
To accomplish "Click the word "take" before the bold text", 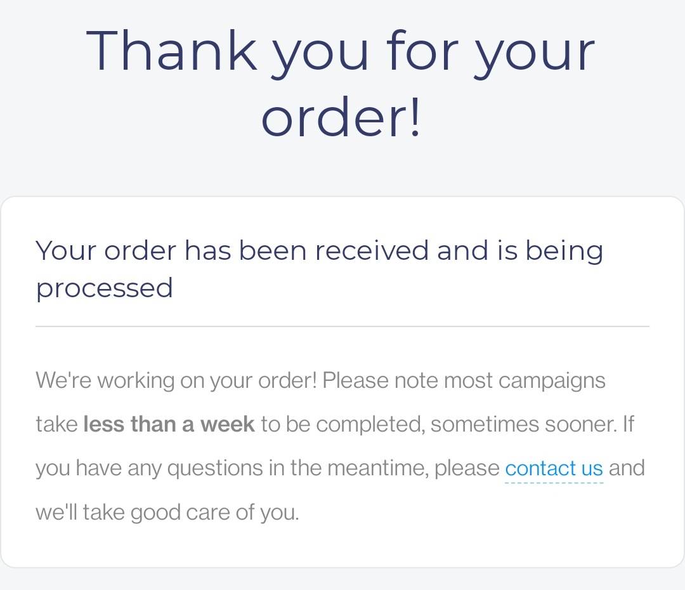I will coord(56,424).
